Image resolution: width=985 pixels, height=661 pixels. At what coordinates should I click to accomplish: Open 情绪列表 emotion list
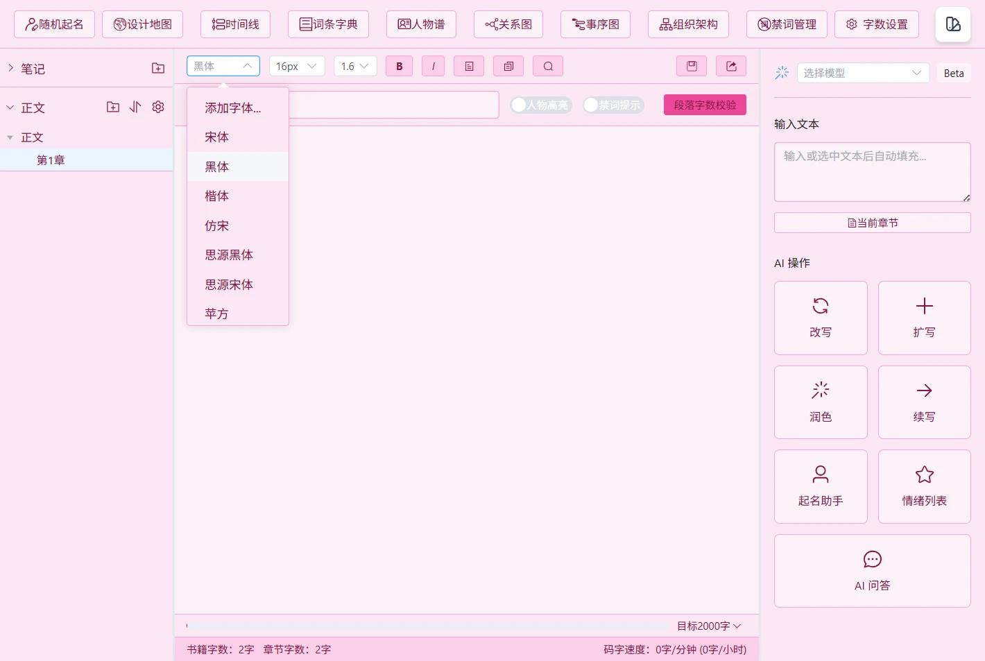[x=924, y=486]
